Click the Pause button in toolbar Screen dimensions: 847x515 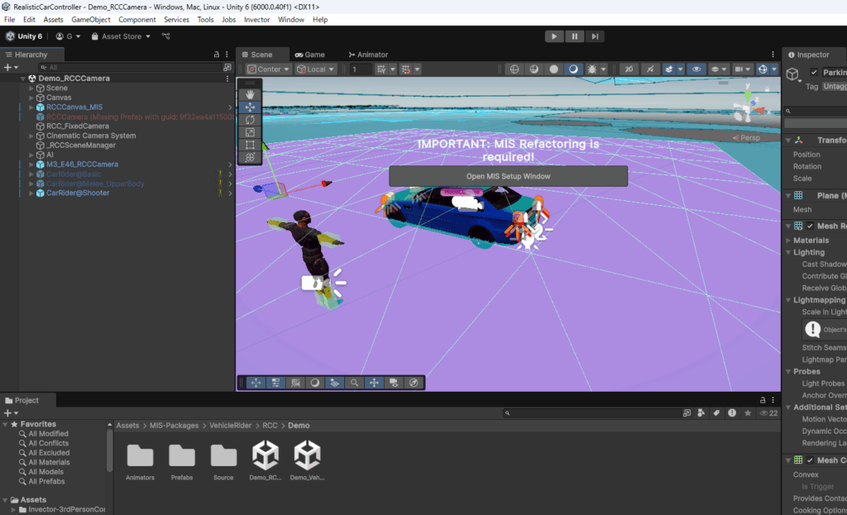(x=574, y=36)
